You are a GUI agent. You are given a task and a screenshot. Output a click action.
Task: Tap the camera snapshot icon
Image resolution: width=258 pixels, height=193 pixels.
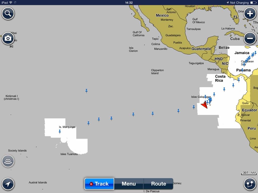point(8,38)
